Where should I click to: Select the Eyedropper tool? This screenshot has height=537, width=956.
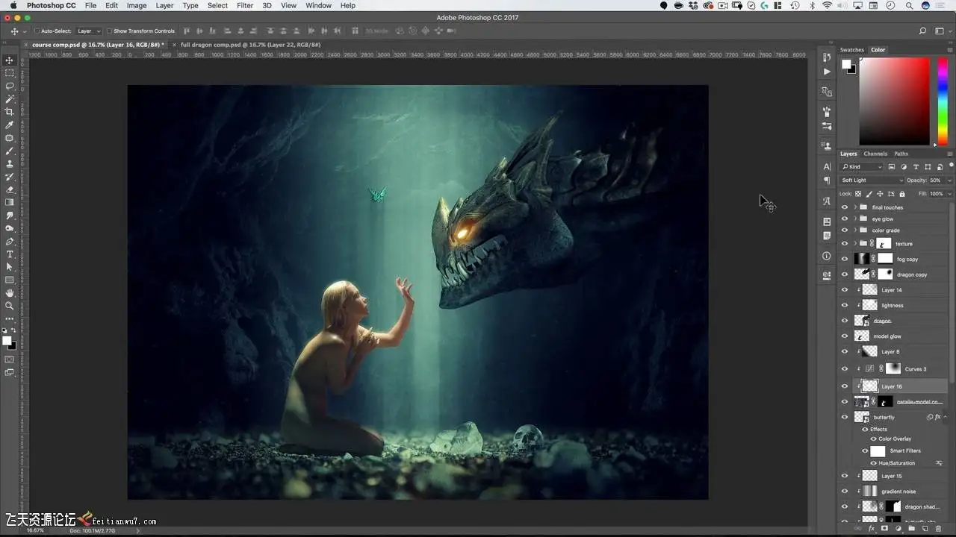coord(10,125)
